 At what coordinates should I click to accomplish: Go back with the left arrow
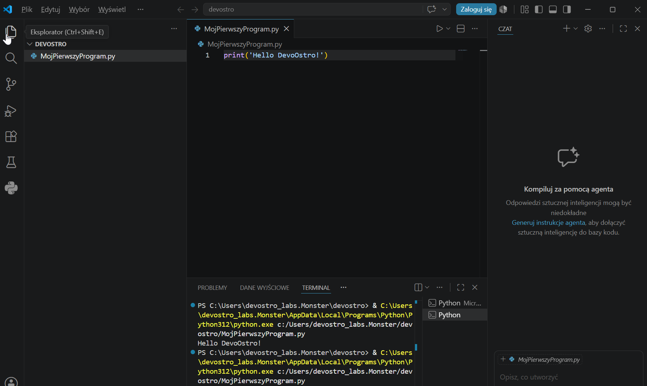click(x=181, y=9)
